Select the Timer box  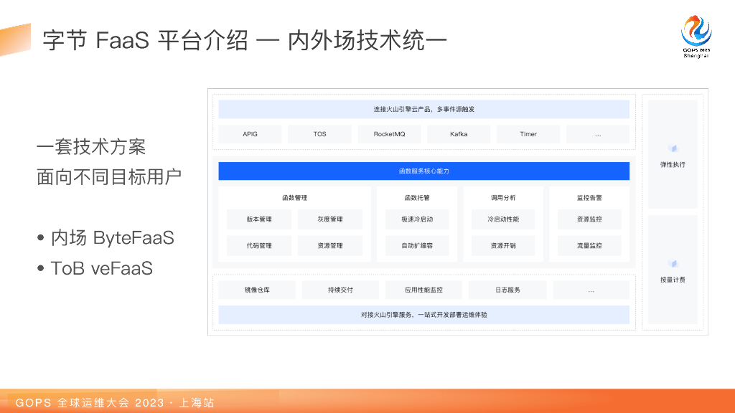(x=528, y=134)
